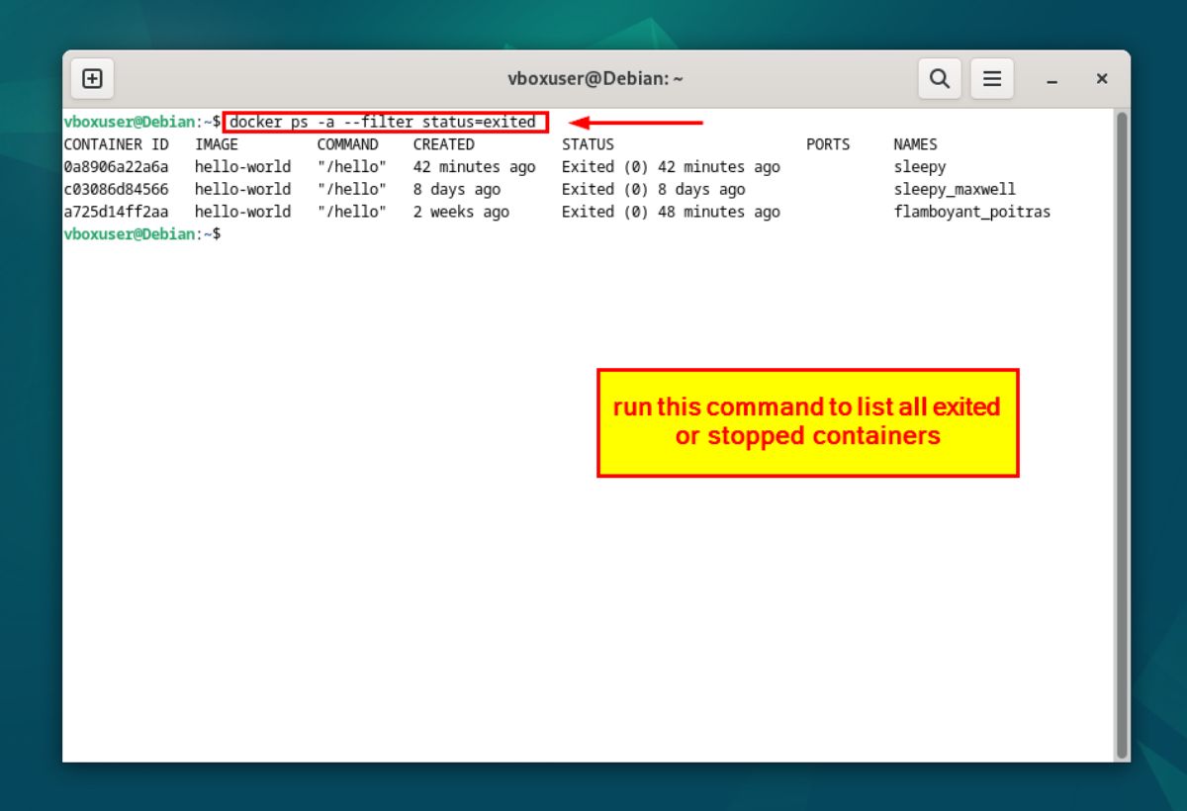The image size is (1187, 811).
Task: Click the highlighted docker ps command
Action: click(x=385, y=123)
